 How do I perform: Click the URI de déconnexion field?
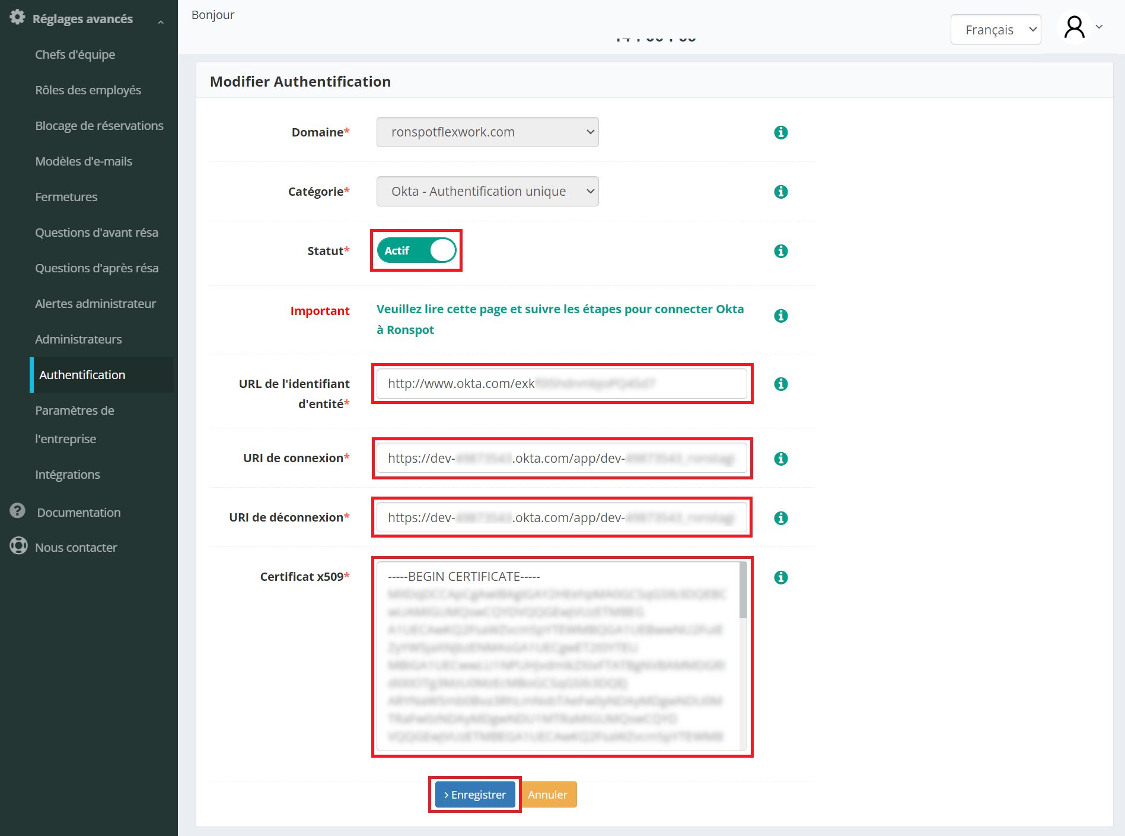click(x=561, y=517)
